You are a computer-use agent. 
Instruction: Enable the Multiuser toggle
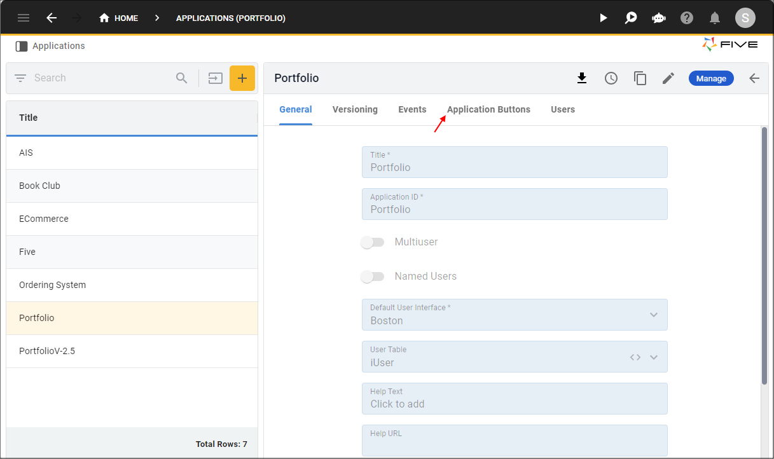tap(373, 242)
